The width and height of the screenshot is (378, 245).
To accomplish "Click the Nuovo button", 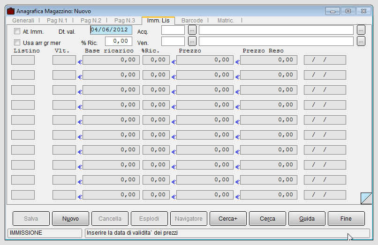I will click(x=70, y=218).
